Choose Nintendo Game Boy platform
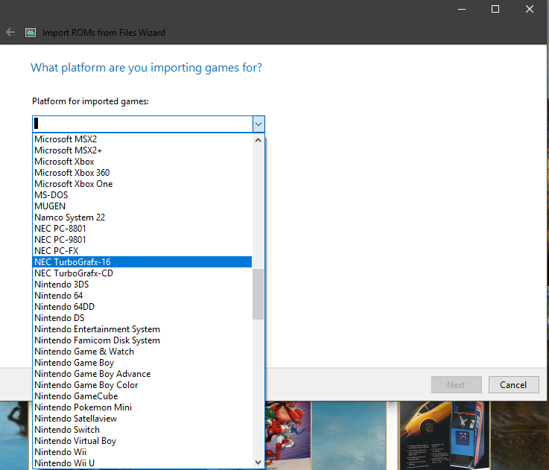The height and width of the screenshot is (470, 549). tap(142, 363)
